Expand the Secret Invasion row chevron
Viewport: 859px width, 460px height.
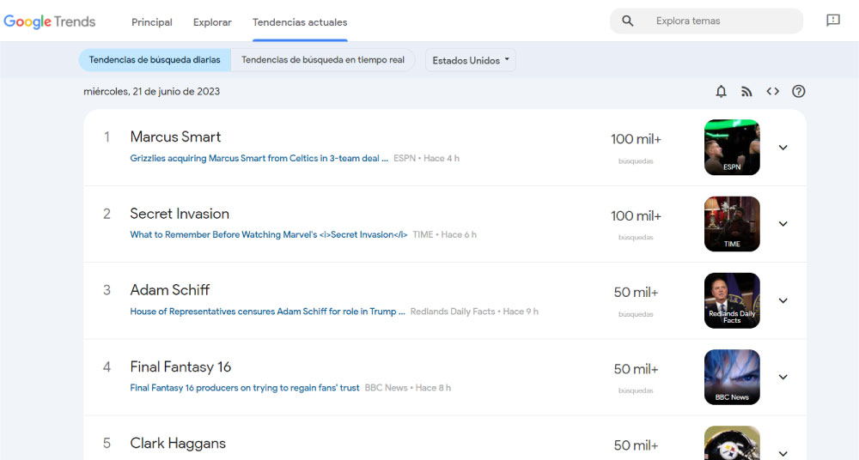pos(783,224)
